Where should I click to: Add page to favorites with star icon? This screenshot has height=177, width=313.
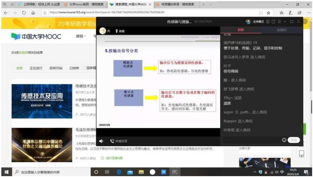click(x=268, y=13)
